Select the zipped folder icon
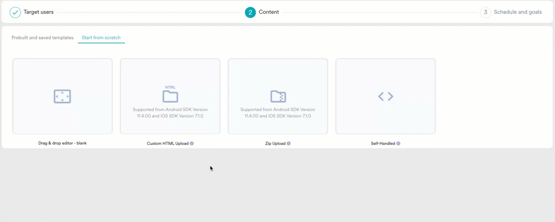The width and height of the screenshot is (555, 222). 278,96
